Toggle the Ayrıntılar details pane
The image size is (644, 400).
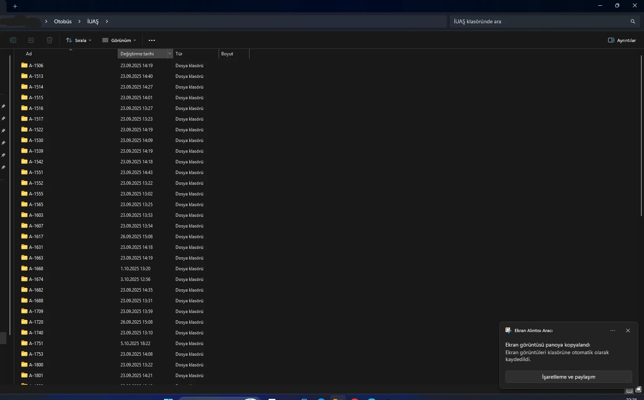coord(622,40)
